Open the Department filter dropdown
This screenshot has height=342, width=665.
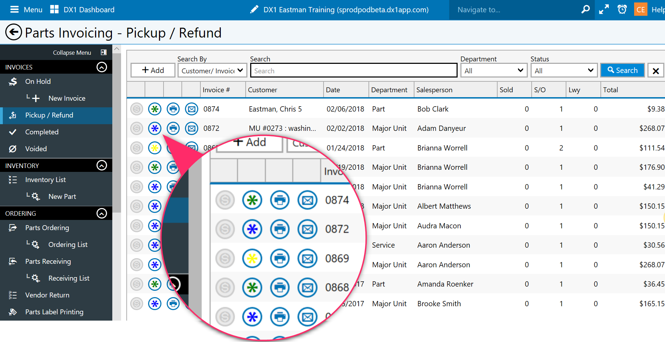tap(494, 71)
